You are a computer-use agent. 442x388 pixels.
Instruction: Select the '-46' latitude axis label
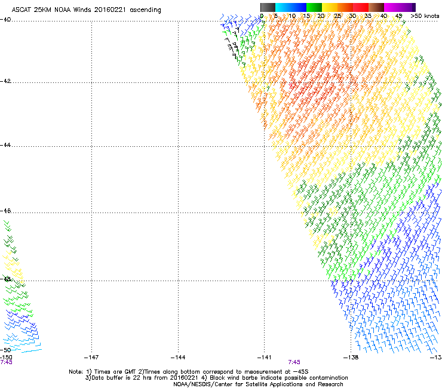(x=5, y=211)
